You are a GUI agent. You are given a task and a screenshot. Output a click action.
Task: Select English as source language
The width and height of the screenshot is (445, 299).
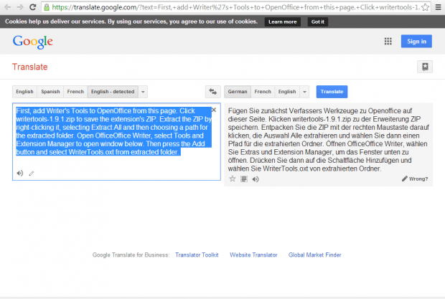[x=24, y=92]
